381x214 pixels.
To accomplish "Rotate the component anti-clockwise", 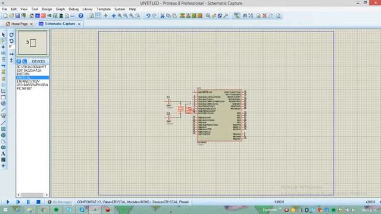I will point(11,41).
